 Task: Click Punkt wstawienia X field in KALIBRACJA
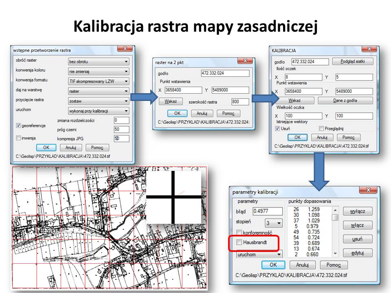click(303, 92)
